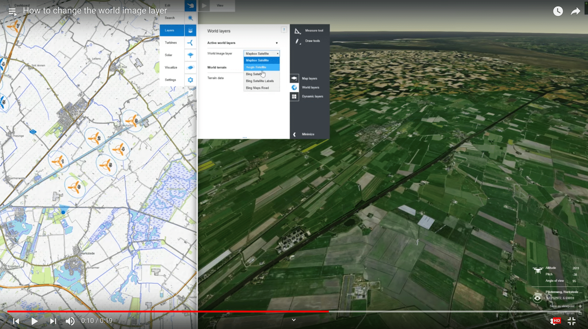Open the World layers help icon
Viewport: 588px width, 329px height.
click(284, 30)
